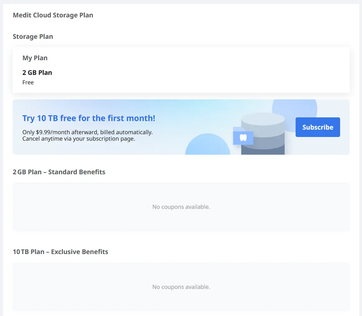This screenshot has height=316, width=362.
Task: Click 'Cancel anytime via your subscription page' text
Action: coord(79,139)
